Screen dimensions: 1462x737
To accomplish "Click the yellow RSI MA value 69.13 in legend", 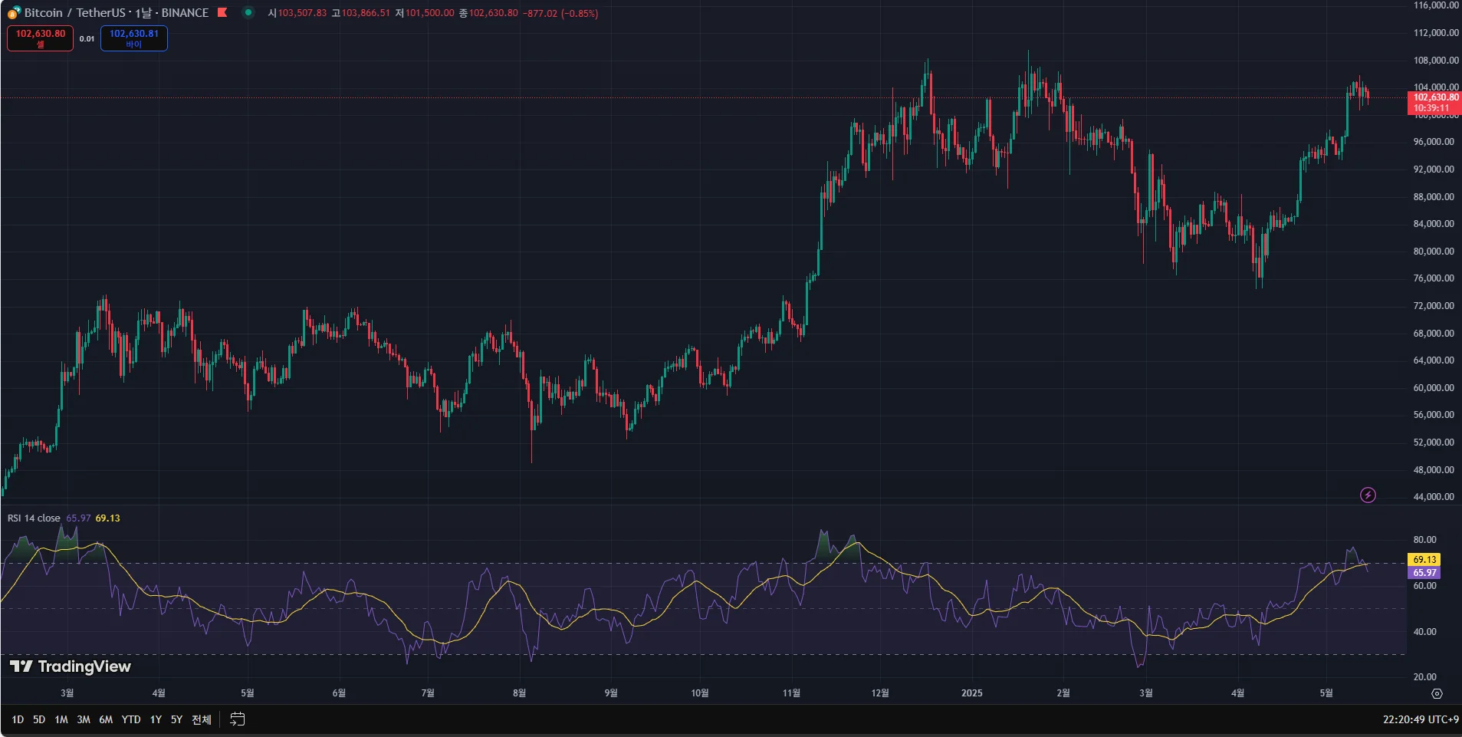I will (107, 518).
